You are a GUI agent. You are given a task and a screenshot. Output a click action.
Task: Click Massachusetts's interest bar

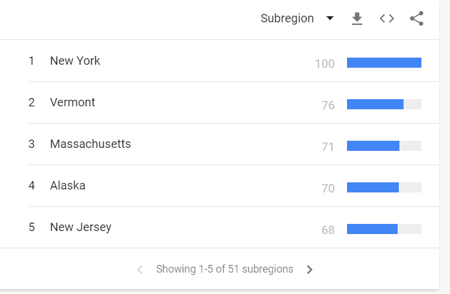pyautogui.click(x=384, y=146)
